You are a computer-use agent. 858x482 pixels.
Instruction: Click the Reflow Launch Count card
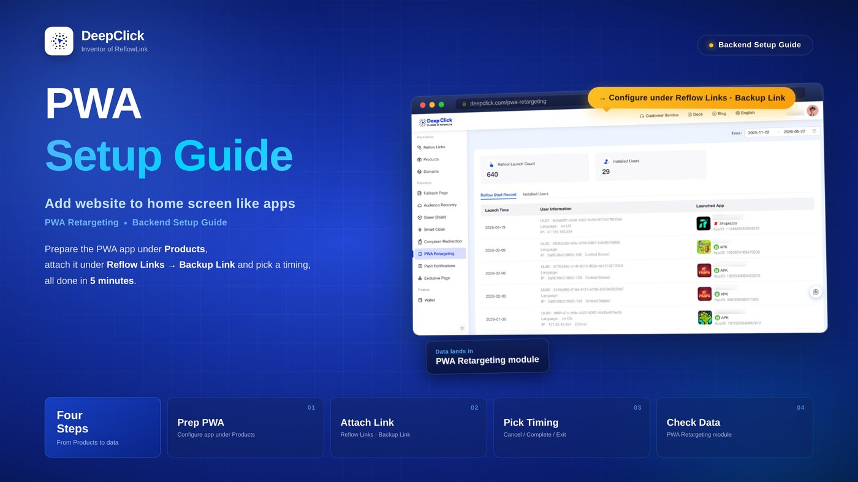pos(535,169)
